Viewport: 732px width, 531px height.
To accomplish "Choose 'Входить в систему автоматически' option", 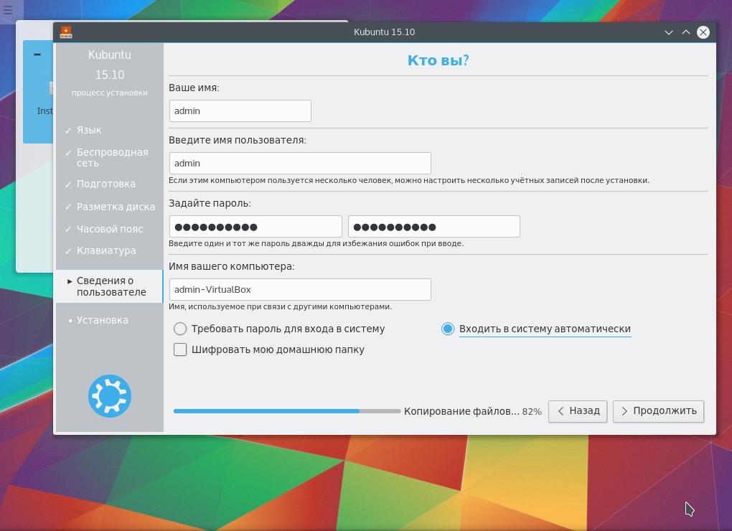I will tap(448, 329).
